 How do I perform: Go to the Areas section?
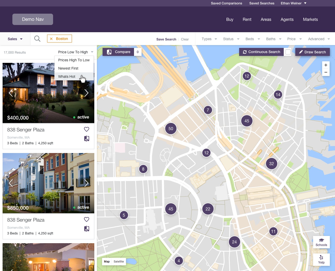pos(266,19)
